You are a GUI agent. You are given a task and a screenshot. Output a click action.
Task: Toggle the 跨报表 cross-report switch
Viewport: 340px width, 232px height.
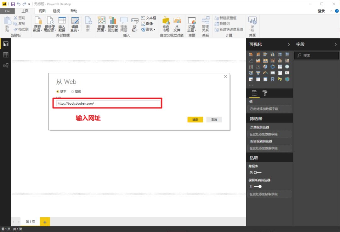coord(258,172)
